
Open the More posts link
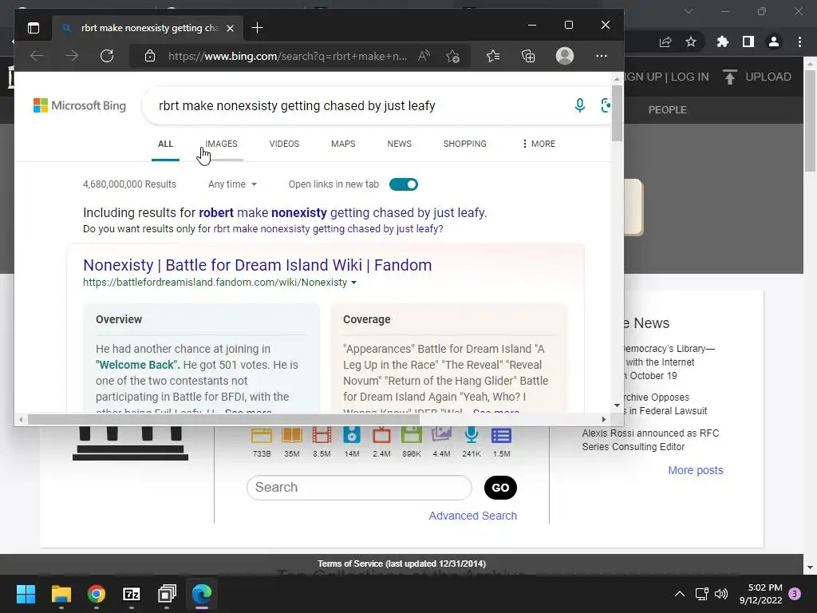[696, 470]
